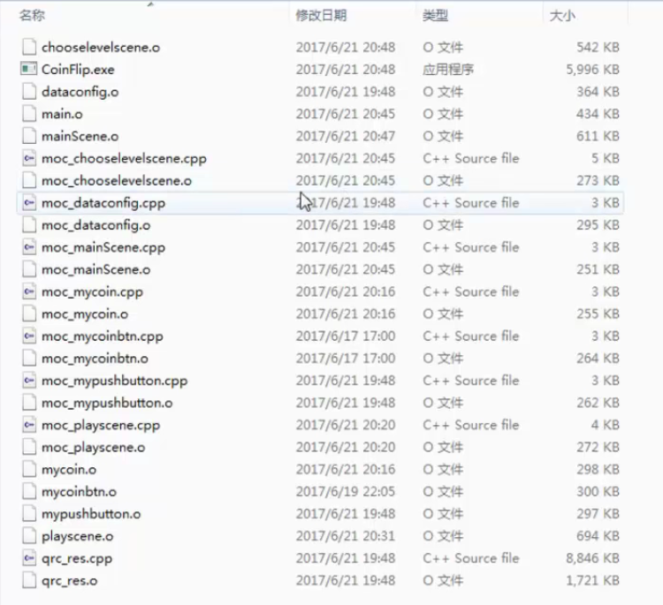Screen dimensions: 663x605
Task: Click the moc_playscene.o file icon
Action: (x=29, y=447)
